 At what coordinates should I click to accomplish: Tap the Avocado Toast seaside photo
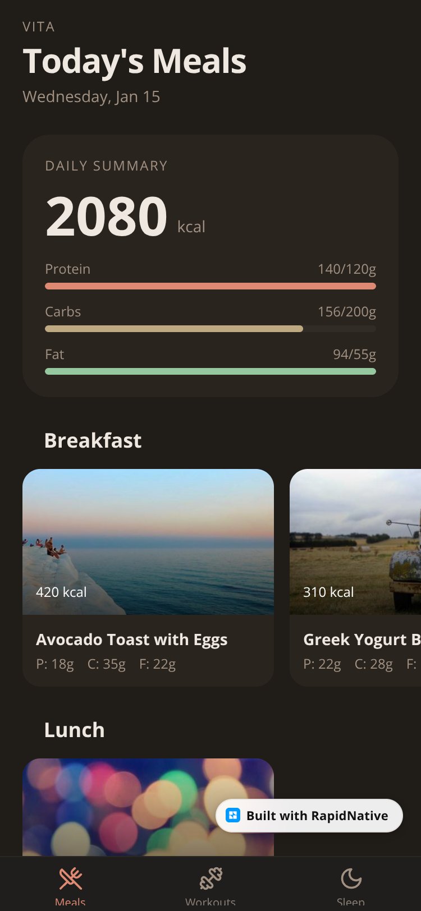(x=148, y=542)
